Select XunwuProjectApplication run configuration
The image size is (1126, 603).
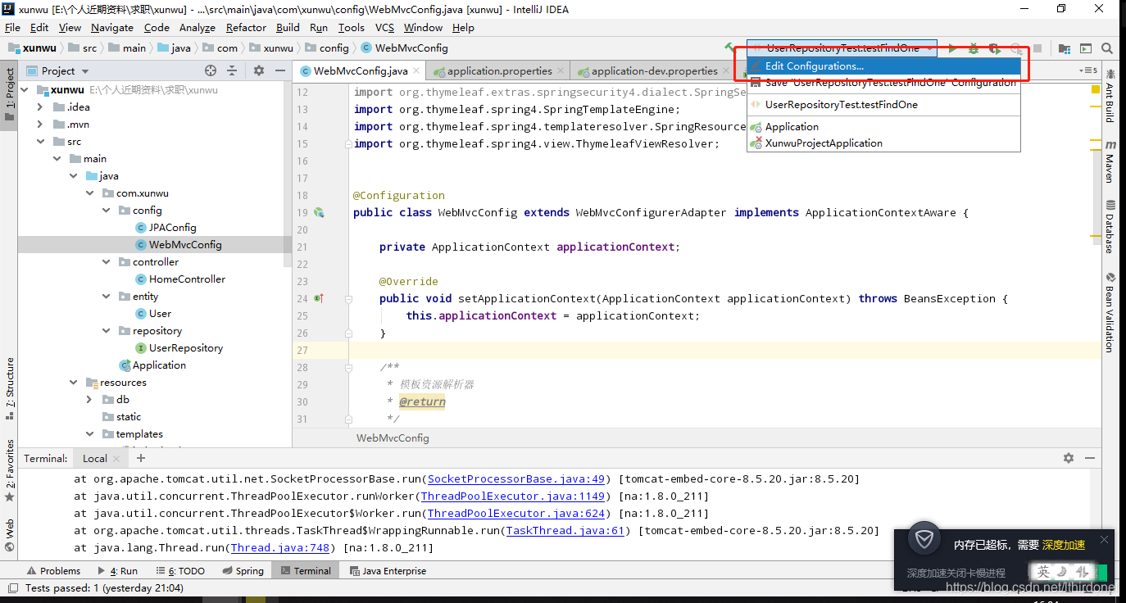(883, 143)
